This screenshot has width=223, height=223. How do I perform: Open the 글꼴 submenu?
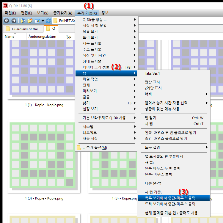click(x=106, y=97)
